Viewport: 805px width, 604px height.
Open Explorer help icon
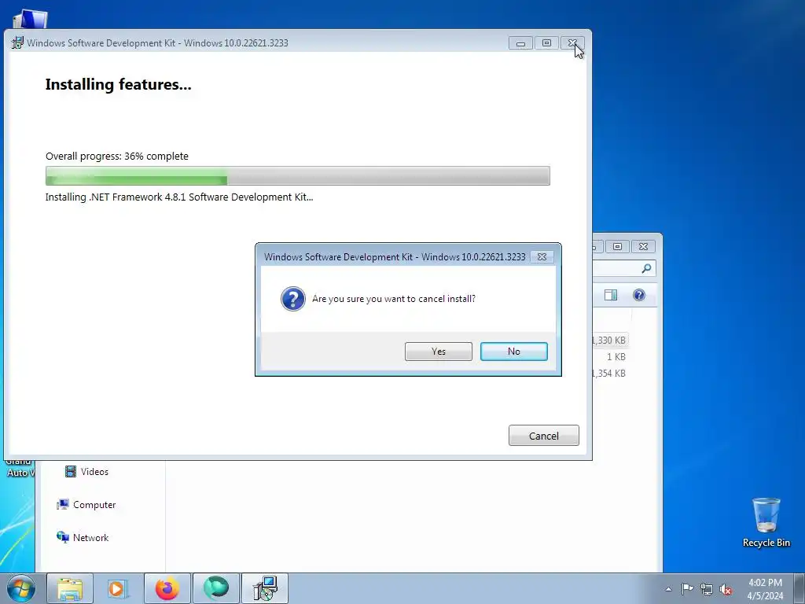(638, 295)
